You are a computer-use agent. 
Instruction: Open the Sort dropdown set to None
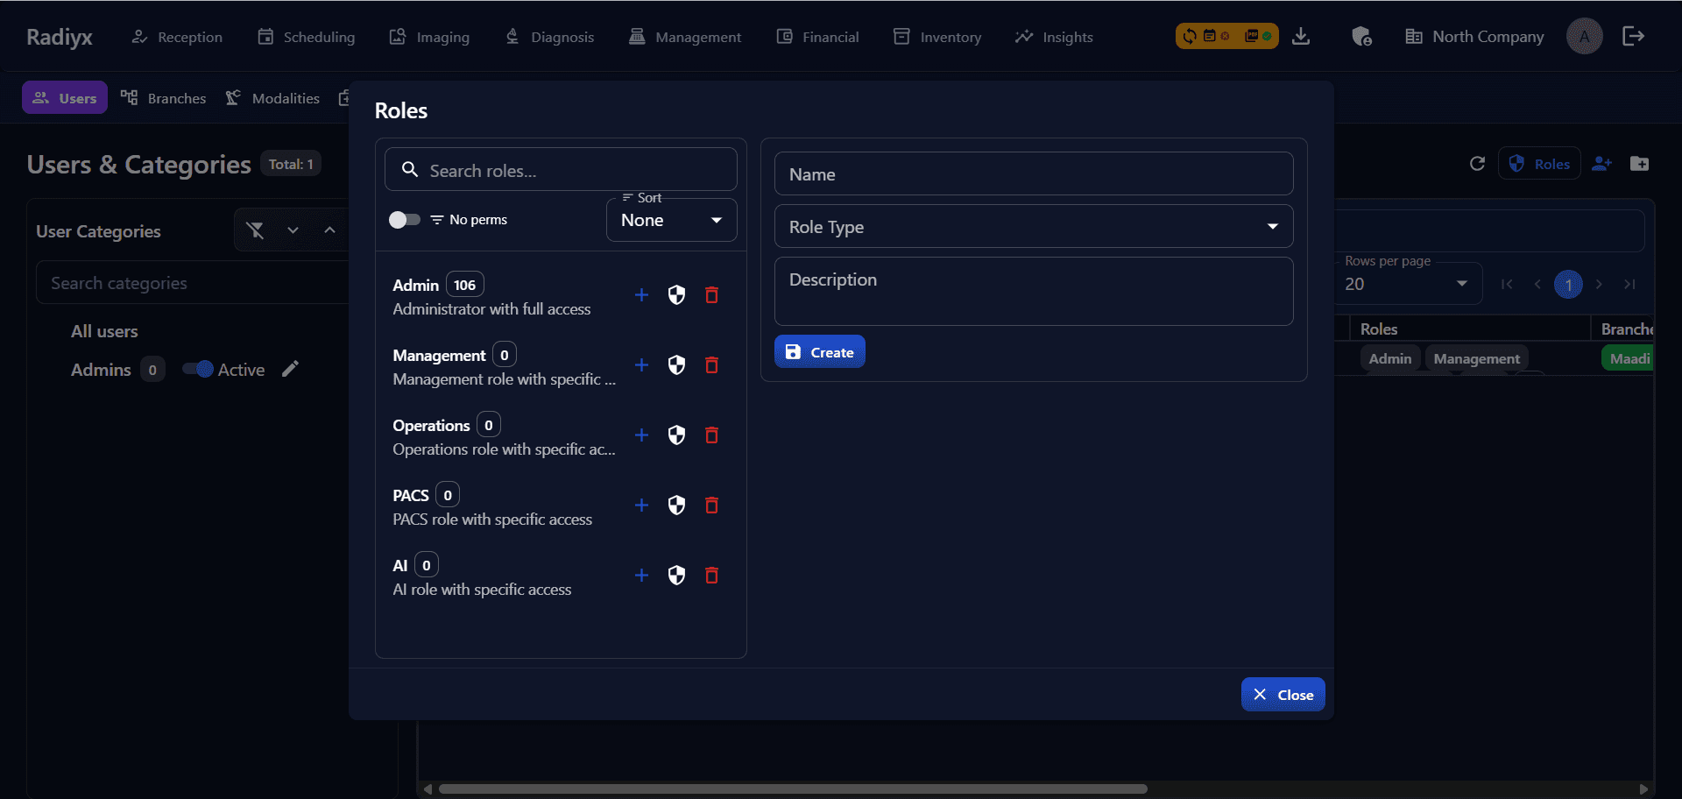point(670,220)
